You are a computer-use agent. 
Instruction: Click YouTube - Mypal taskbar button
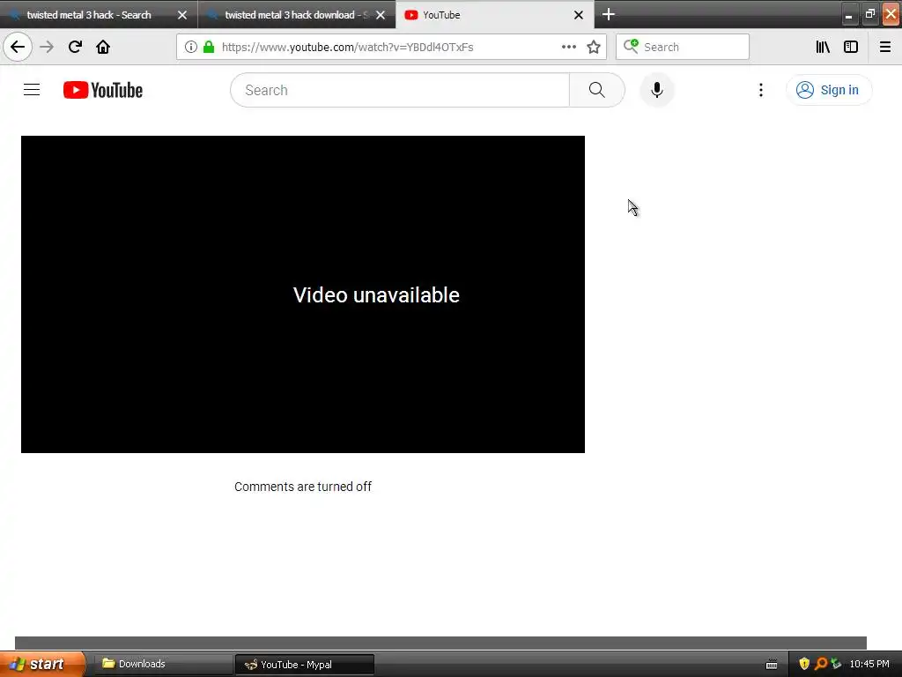304,665
